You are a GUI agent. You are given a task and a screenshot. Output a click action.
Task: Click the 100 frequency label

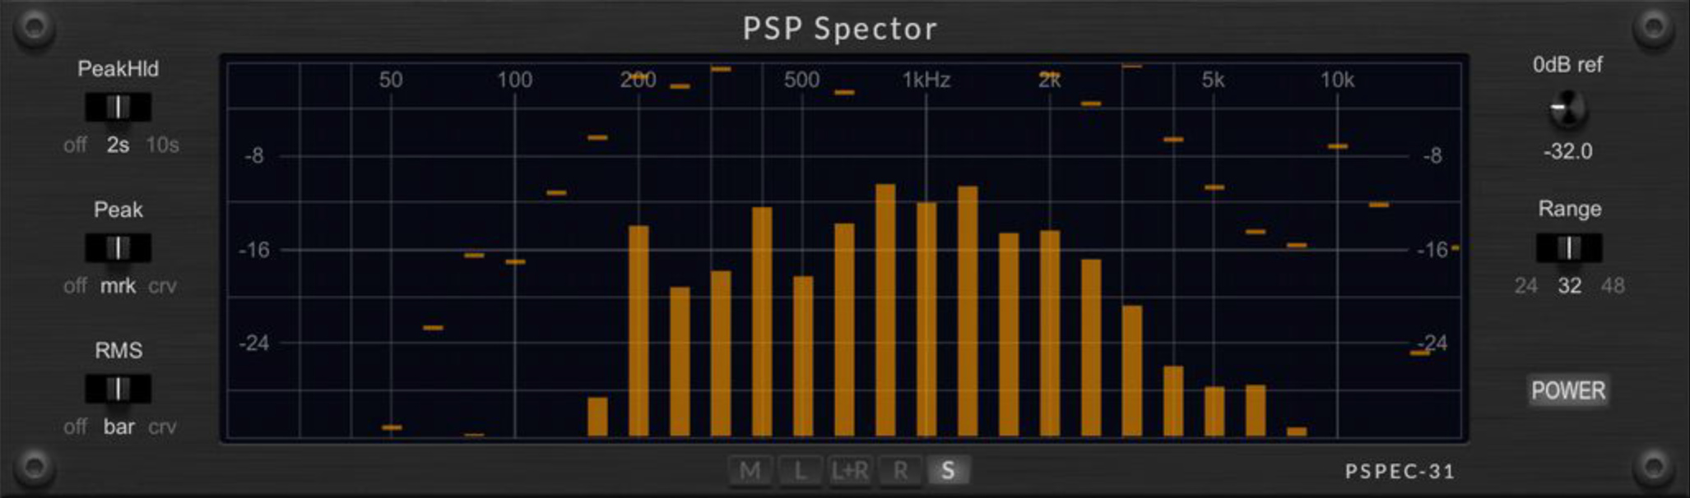point(514,80)
